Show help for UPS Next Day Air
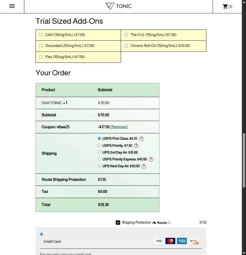246x255 pixels. coord(144,166)
